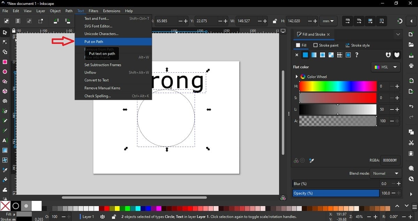This screenshot has width=418, height=221.
Task: Open a document via the right sidebar
Action: pos(411,44)
